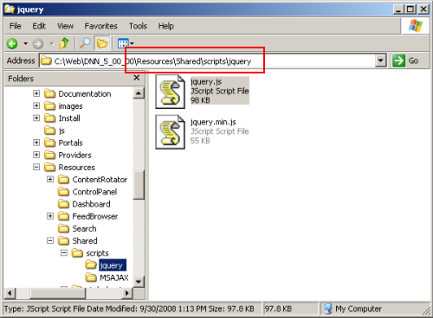This screenshot has width=433, height=318.
Task: Open the View menu
Action: point(65,26)
